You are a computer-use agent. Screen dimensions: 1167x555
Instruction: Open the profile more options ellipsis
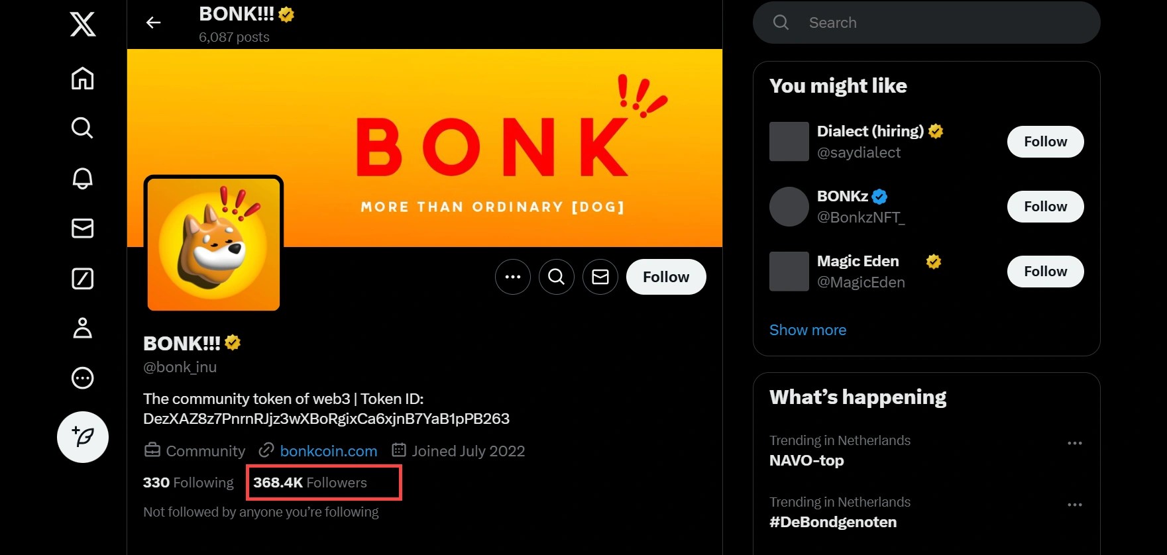pyautogui.click(x=512, y=277)
